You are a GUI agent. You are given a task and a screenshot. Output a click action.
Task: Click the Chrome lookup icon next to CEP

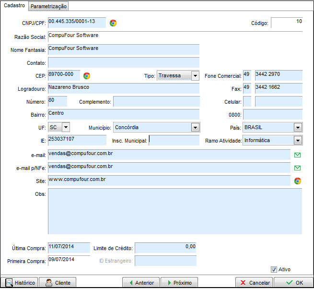(x=87, y=76)
